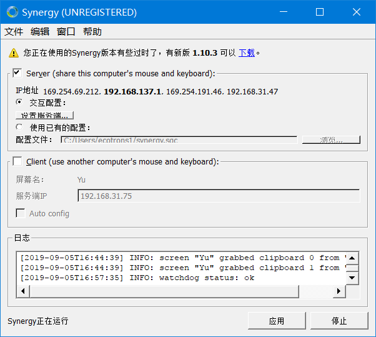Open the 窗口 menu
The image size is (376, 337).
[66, 31]
